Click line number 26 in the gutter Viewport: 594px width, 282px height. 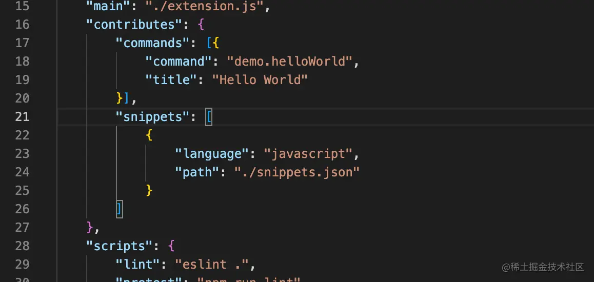click(x=22, y=209)
